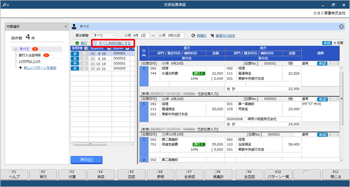Screen dimensions: 350x187
Task: Open the settings gear icon
Action: point(341,27)
